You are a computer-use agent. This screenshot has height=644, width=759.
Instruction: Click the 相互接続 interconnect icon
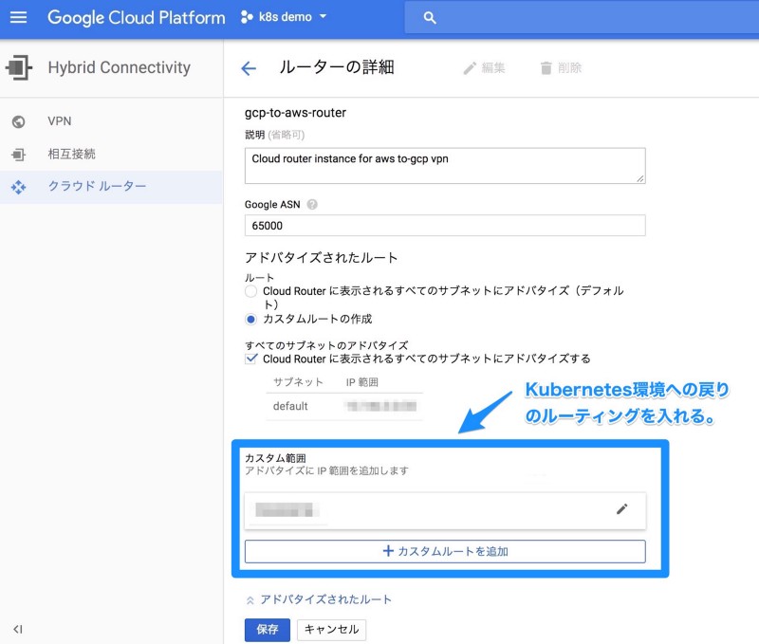point(18,155)
